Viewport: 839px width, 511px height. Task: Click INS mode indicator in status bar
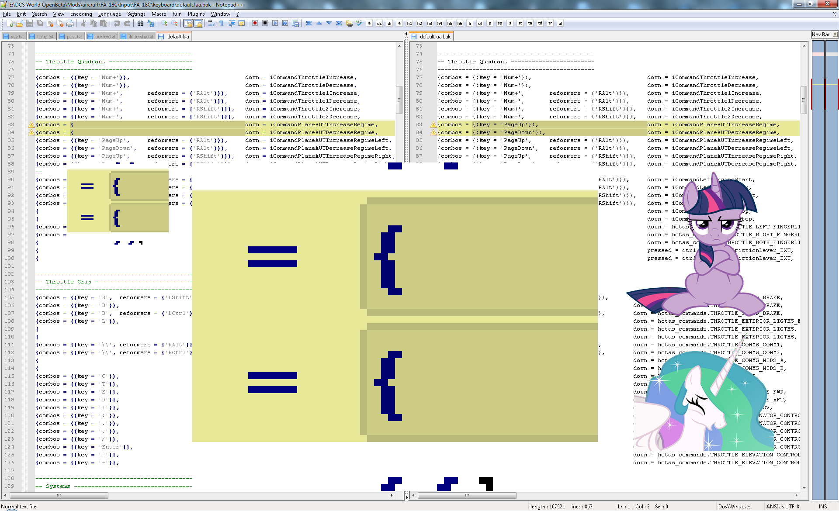pos(823,507)
